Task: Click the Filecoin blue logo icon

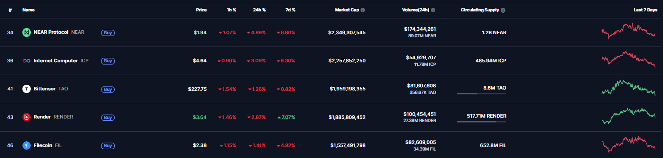Action: (26, 145)
